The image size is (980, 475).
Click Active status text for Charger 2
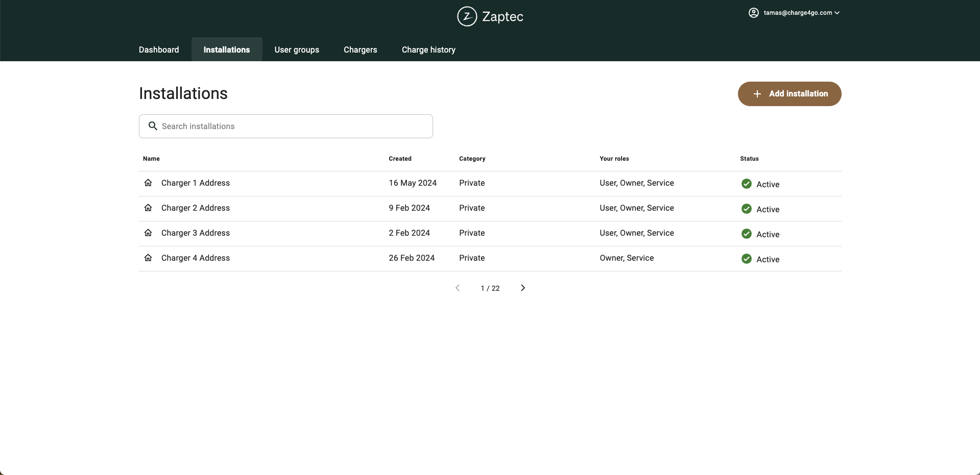pyautogui.click(x=768, y=209)
